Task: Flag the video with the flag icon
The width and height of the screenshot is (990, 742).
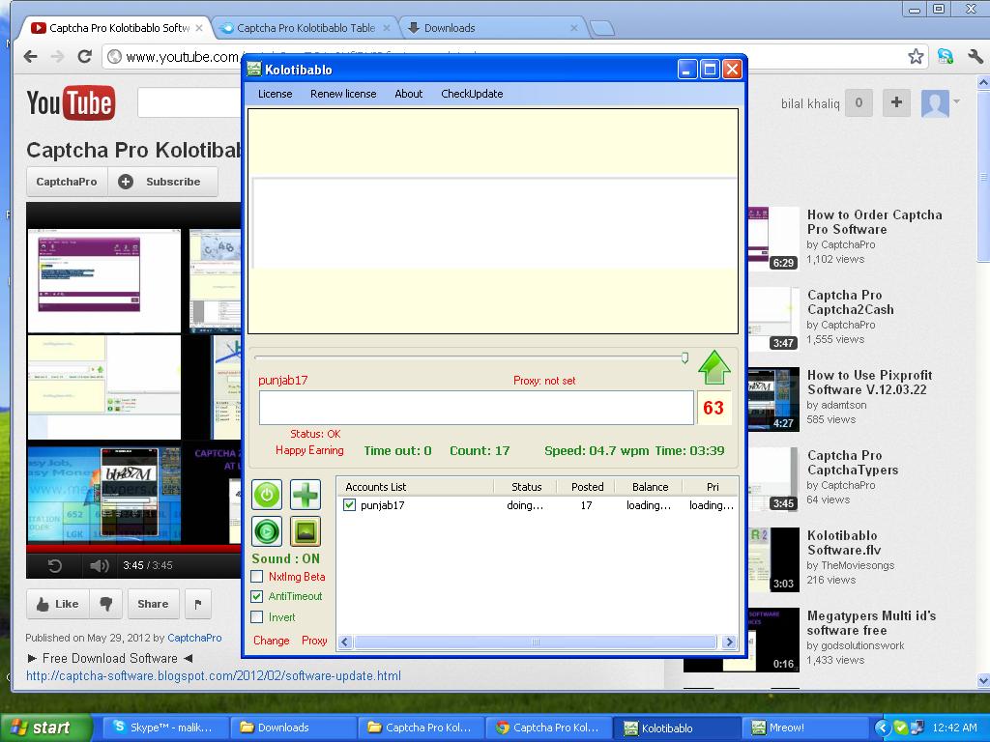Action: coord(198,604)
